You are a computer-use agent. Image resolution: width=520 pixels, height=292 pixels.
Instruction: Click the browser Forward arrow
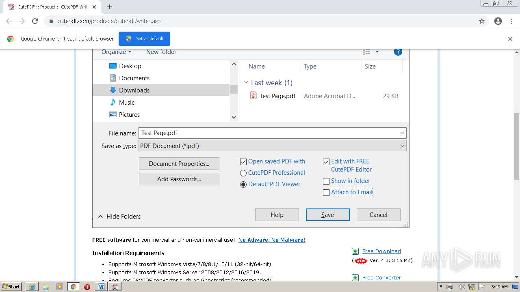[22, 21]
